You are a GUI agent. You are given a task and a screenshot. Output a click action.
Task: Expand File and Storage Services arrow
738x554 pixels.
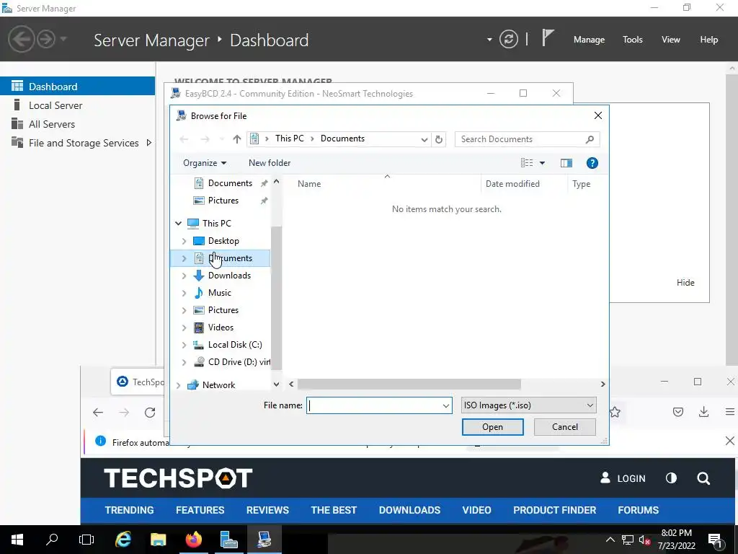(148, 143)
